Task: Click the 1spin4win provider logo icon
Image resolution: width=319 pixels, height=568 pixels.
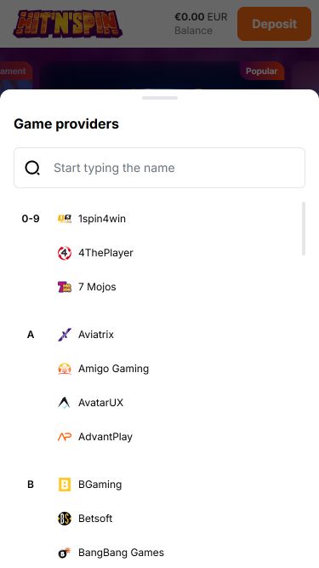Action: click(65, 219)
